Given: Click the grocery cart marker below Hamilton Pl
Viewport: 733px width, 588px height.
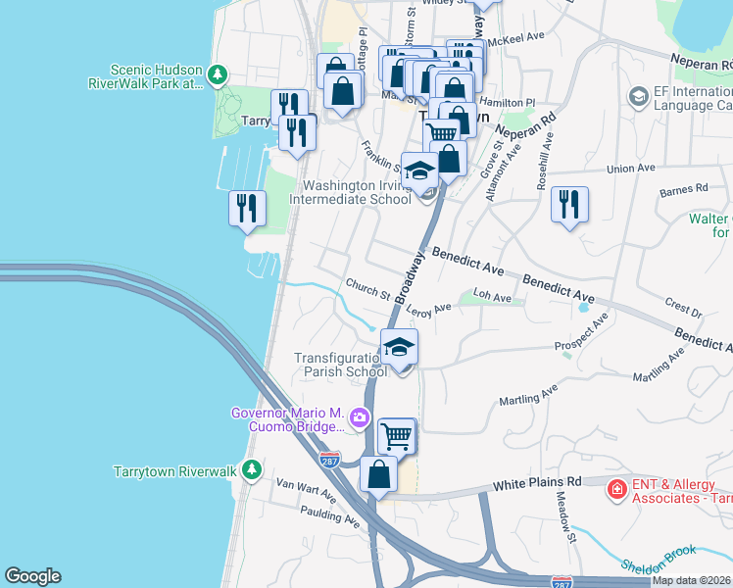Looking at the screenshot, I should [x=441, y=133].
